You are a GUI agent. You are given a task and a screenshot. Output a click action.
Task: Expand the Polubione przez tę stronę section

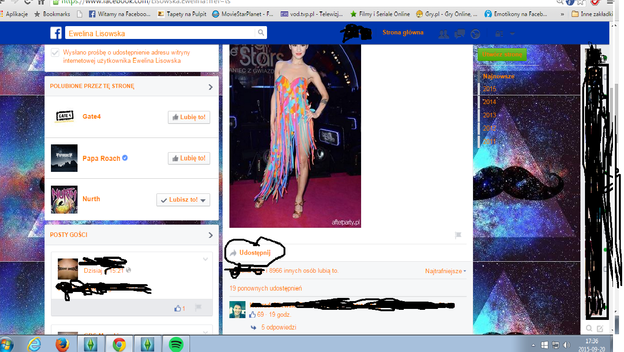click(211, 87)
